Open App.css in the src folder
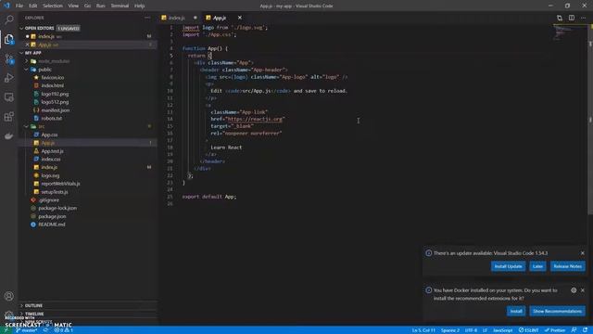593x334 pixels. point(49,135)
